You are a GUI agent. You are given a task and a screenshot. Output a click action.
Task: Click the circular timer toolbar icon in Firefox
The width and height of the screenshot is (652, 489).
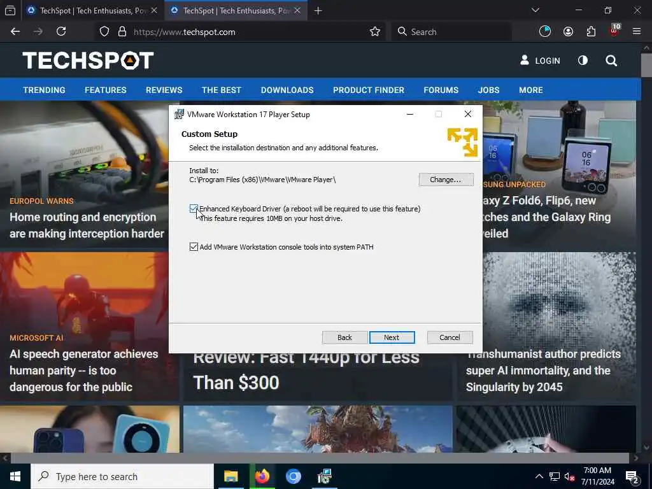click(545, 32)
